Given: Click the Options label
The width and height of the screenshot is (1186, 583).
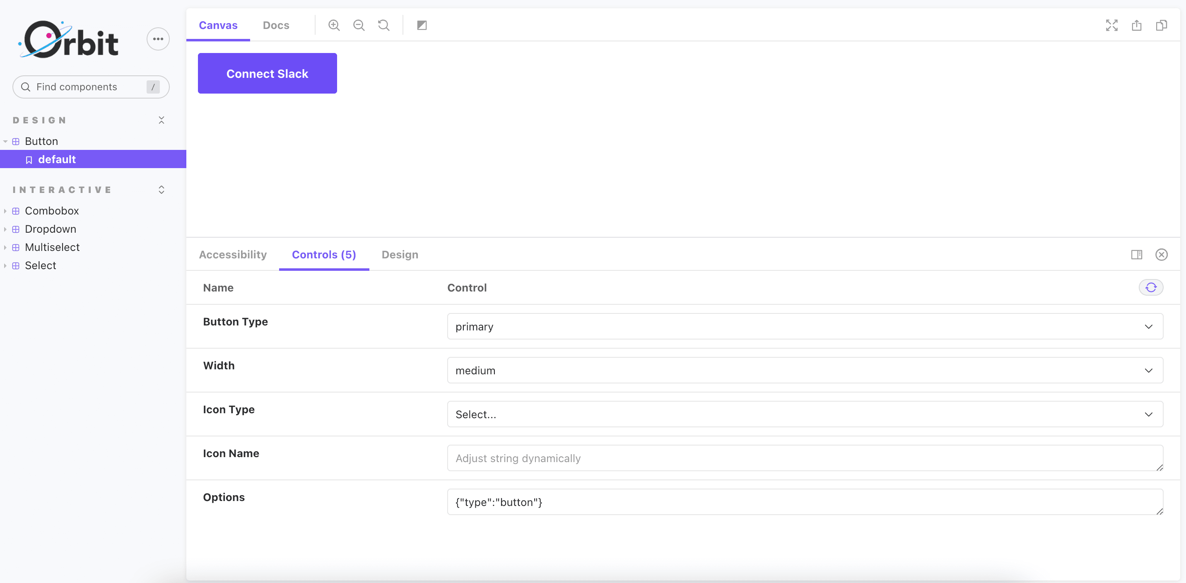Looking at the screenshot, I should [224, 497].
